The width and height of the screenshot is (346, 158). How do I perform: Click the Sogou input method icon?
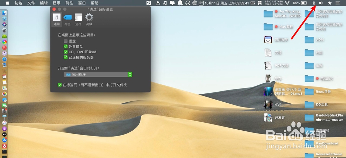(149, 3)
